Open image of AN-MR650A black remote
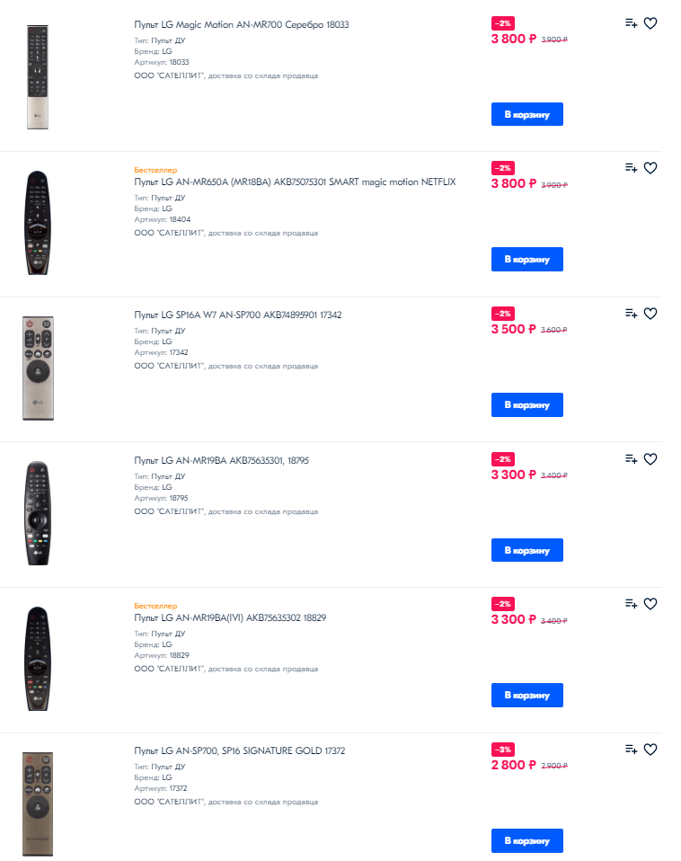Image resolution: width=681 pixels, height=861 pixels. pyautogui.click(x=38, y=222)
